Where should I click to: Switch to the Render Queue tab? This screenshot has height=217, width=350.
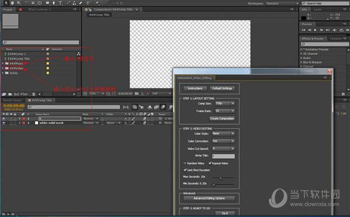click(x=12, y=100)
